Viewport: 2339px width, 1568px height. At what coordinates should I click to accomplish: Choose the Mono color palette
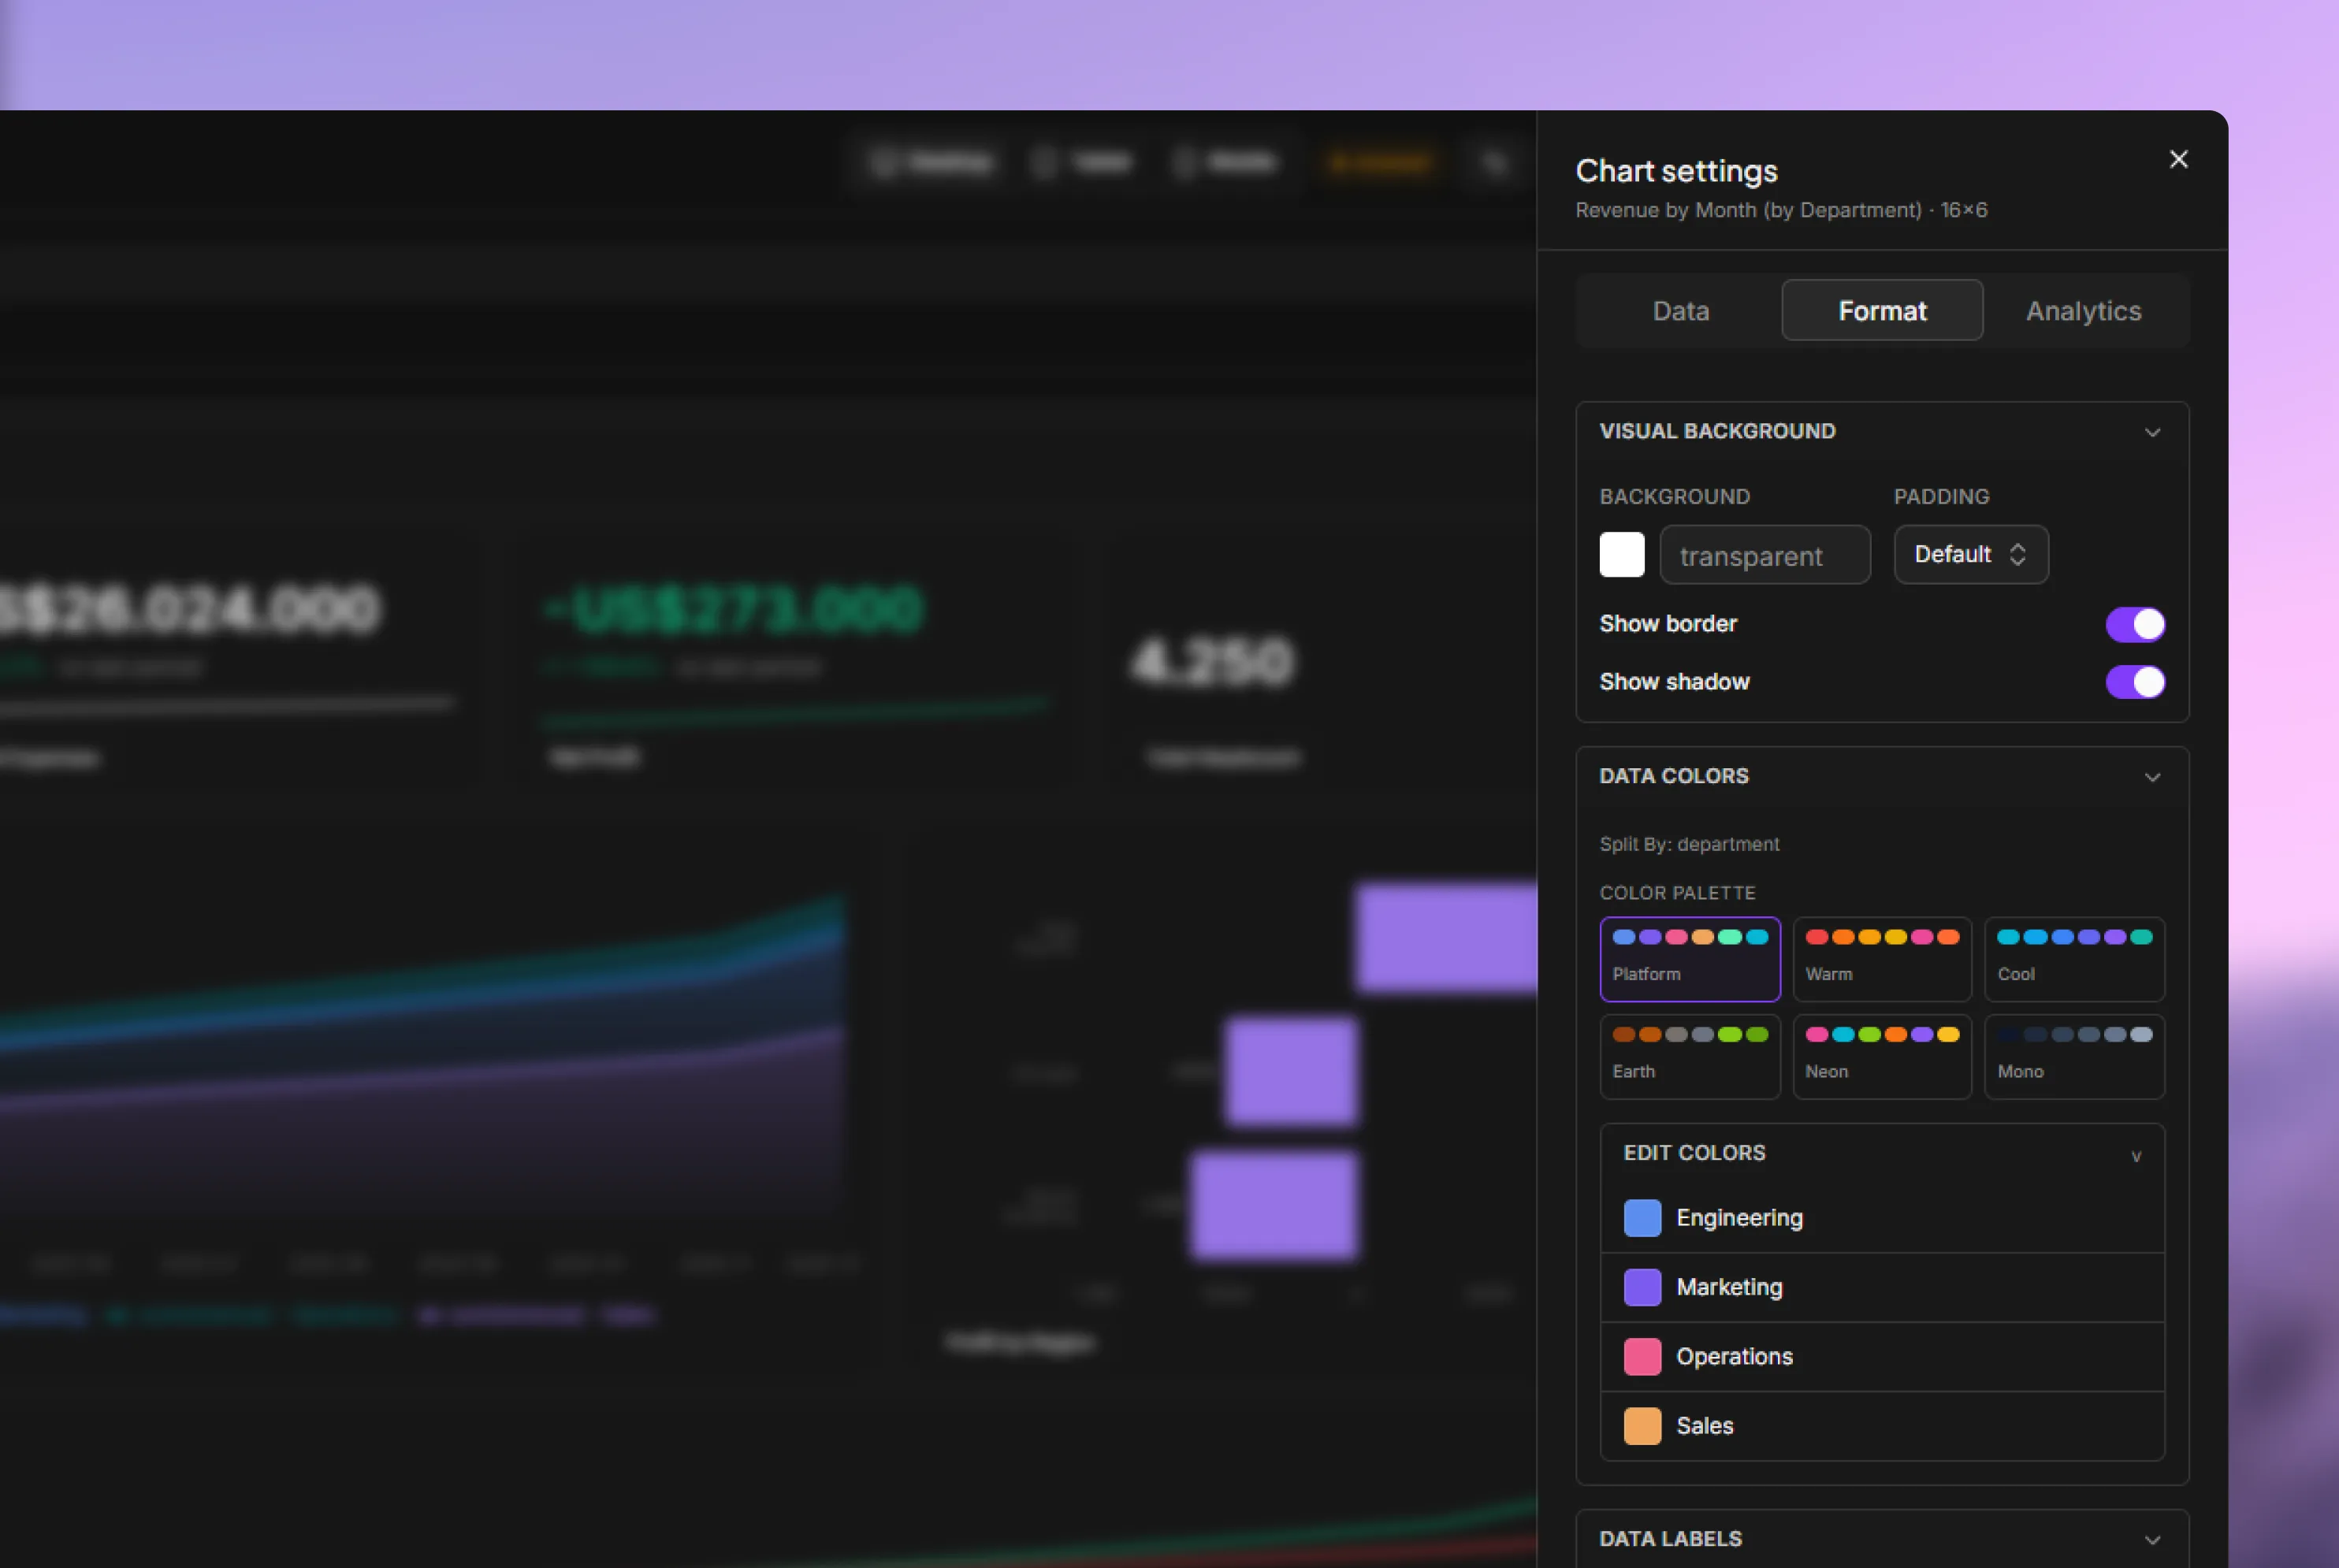[x=2074, y=1057]
